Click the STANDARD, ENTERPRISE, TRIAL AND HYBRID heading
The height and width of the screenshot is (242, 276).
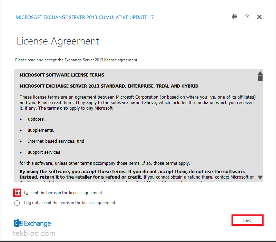click(x=109, y=86)
